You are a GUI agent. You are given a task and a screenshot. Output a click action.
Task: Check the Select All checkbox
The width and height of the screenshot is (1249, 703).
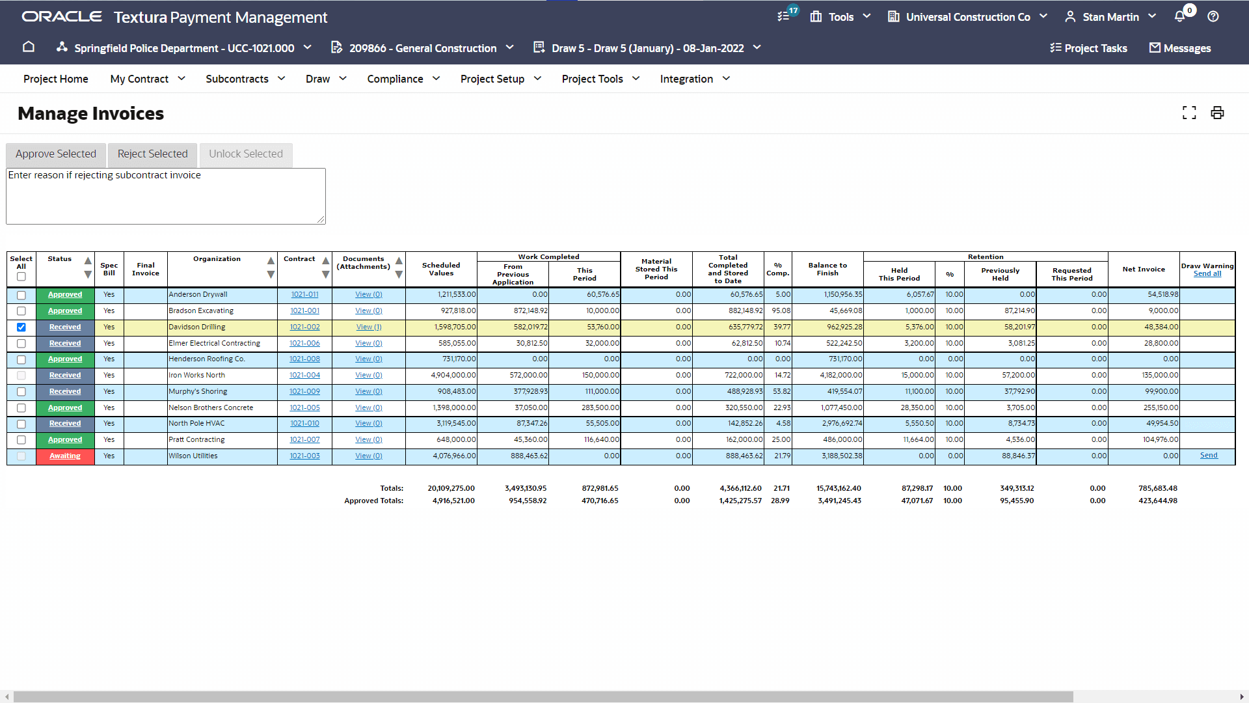tap(21, 277)
